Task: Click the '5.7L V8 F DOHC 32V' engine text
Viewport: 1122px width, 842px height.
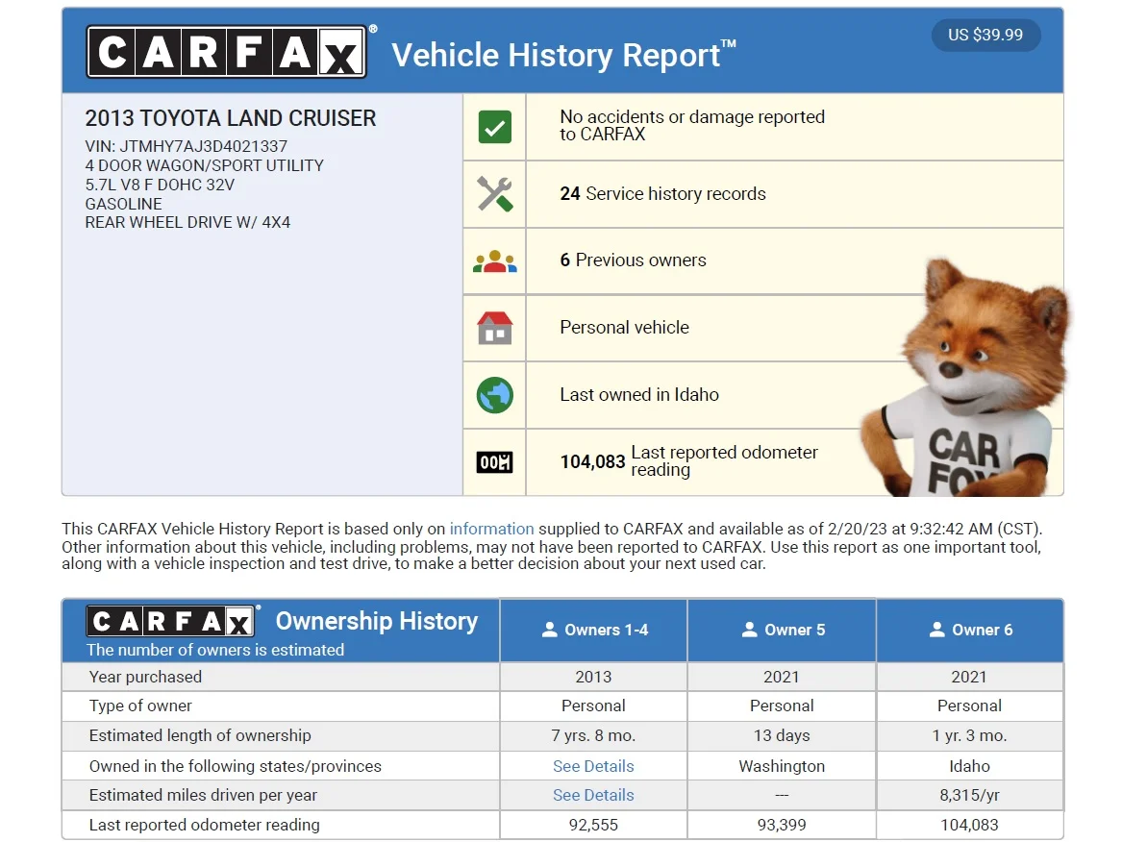Action: tap(160, 185)
